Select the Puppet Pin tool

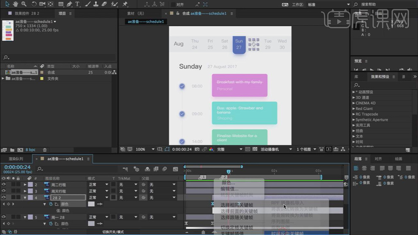click(x=125, y=4)
